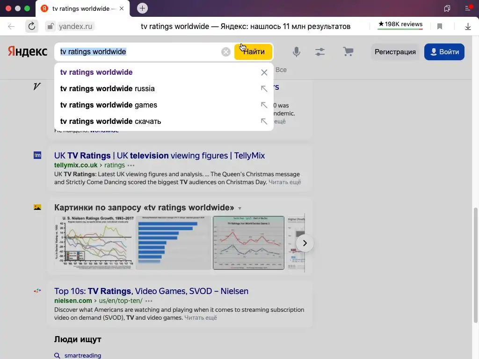
Task: Open related search 'smartreading'
Action: click(x=82, y=356)
